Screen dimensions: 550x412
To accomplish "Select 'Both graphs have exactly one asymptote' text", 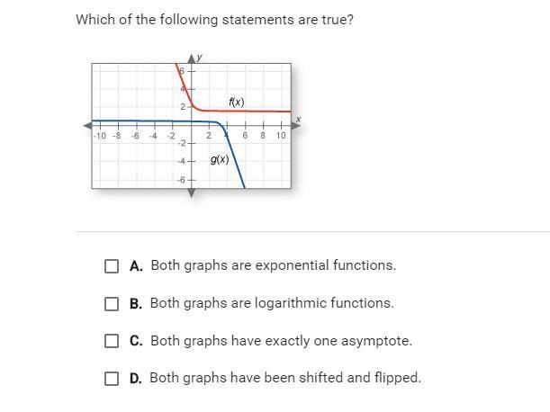I will click(x=282, y=341).
